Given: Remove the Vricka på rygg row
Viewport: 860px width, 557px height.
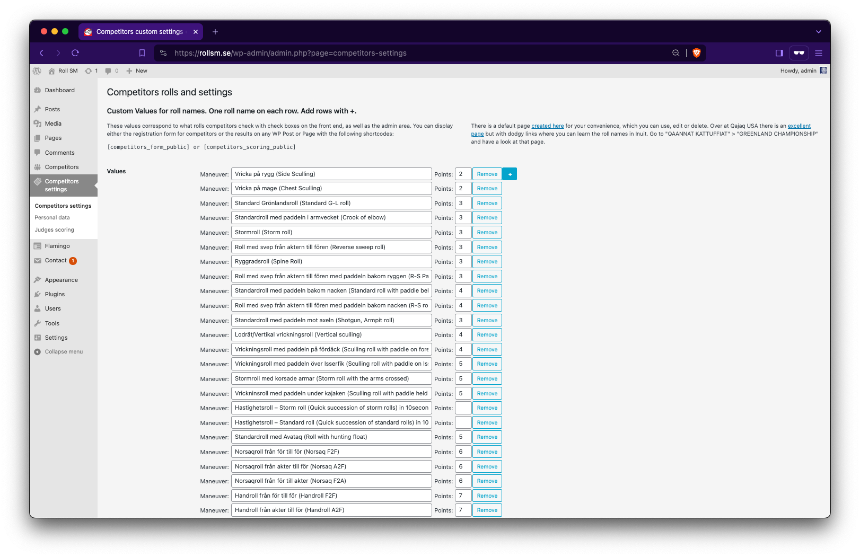Looking at the screenshot, I should (x=487, y=174).
